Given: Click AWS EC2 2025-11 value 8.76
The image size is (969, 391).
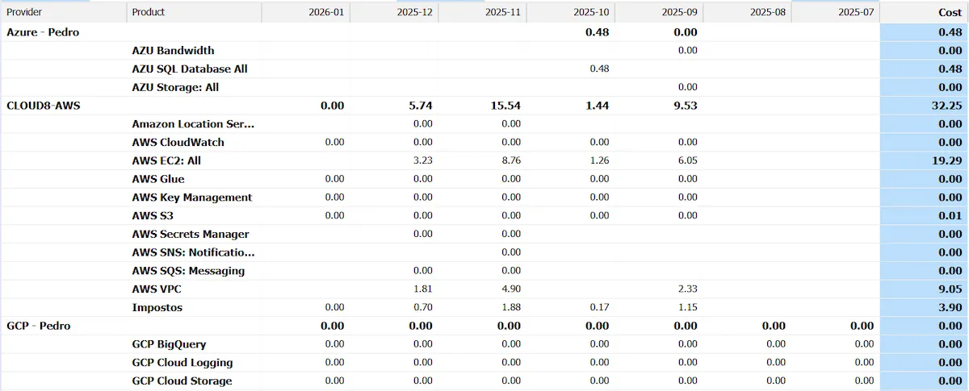Looking at the screenshot, I should tap(511, 160).
